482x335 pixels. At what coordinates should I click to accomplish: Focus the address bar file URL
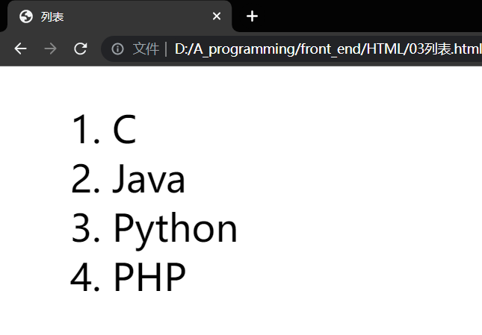point(328,48)
